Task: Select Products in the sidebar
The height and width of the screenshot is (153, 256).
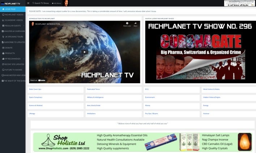Action: (x=13, y=53)
